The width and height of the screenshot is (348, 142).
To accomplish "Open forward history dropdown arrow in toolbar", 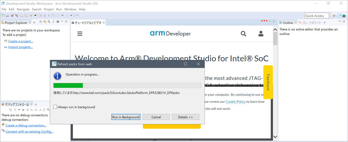I will click(x=71, y=16).
